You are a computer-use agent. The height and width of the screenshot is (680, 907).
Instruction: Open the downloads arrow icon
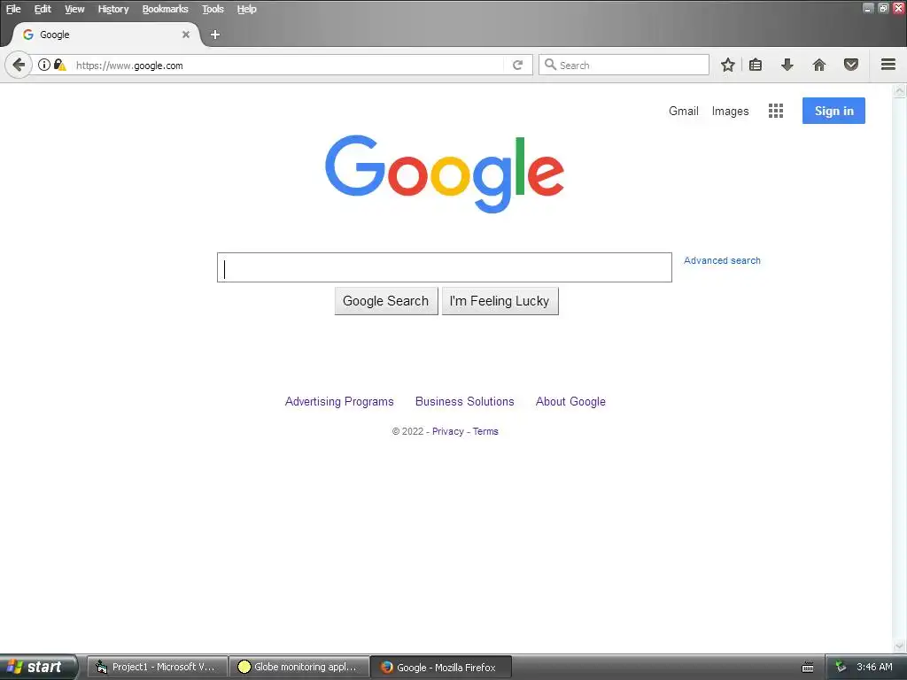pos(787,65)
